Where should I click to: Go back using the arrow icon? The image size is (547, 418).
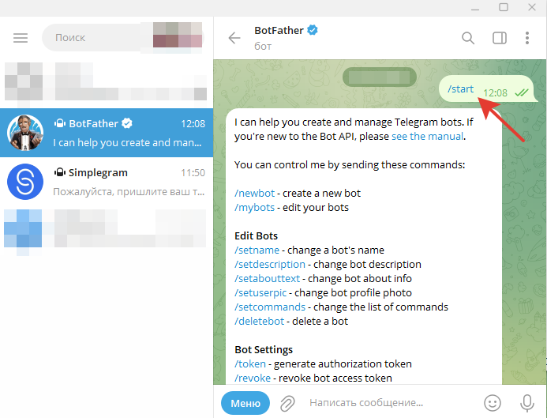pos(234,38)
